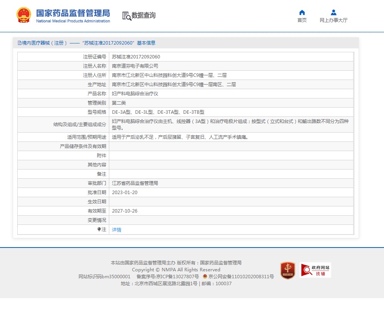
Task: Click the 附件 row label
Action: pyautogui.click(x=102, y=156)
